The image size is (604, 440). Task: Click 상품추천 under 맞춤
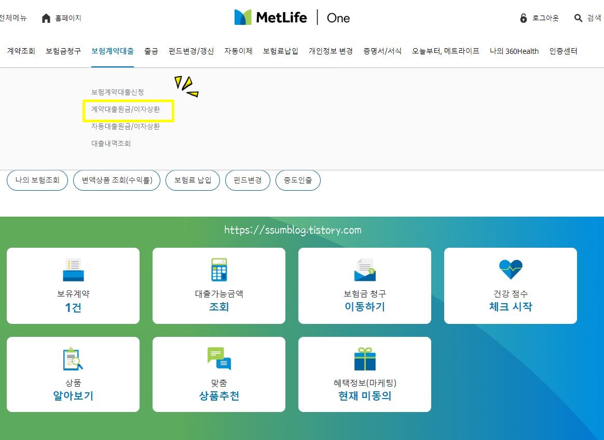(219, 396)
